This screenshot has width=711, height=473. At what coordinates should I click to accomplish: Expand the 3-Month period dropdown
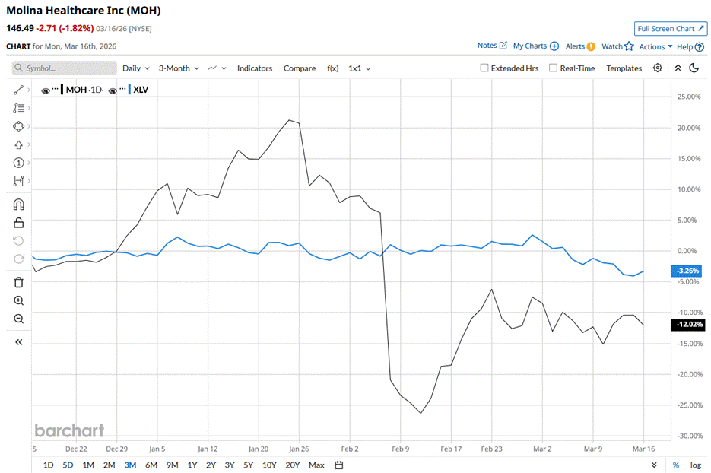point(179,68)
